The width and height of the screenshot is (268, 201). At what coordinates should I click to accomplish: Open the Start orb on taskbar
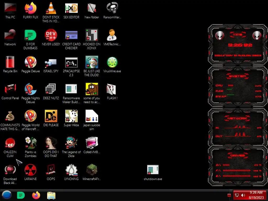pos(7,195)
